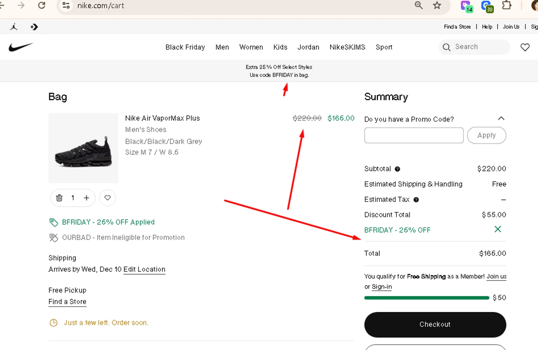Click the OURBAD ineligible crossed tag icon
538x350 pixels.
coord(53,238)
